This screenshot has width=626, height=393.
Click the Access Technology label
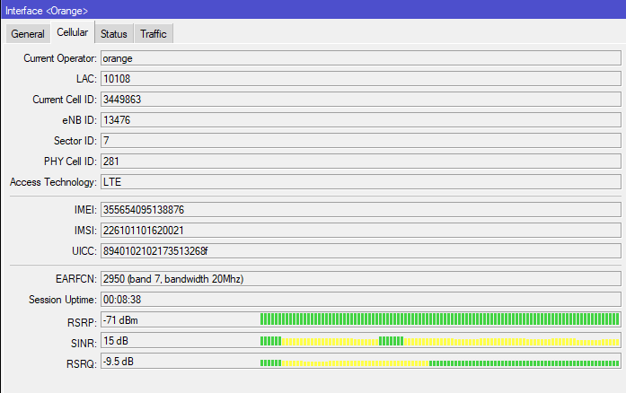53,182
